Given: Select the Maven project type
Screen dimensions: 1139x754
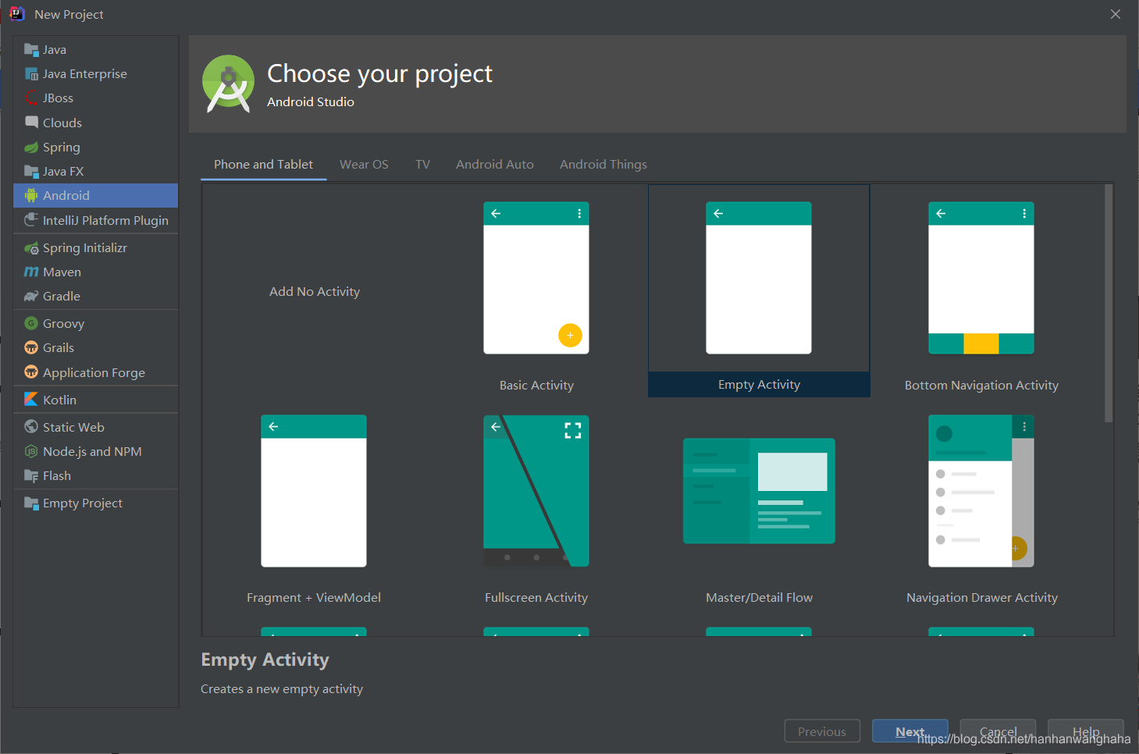Looking at the screenshot, I should (x=60, y=272).
